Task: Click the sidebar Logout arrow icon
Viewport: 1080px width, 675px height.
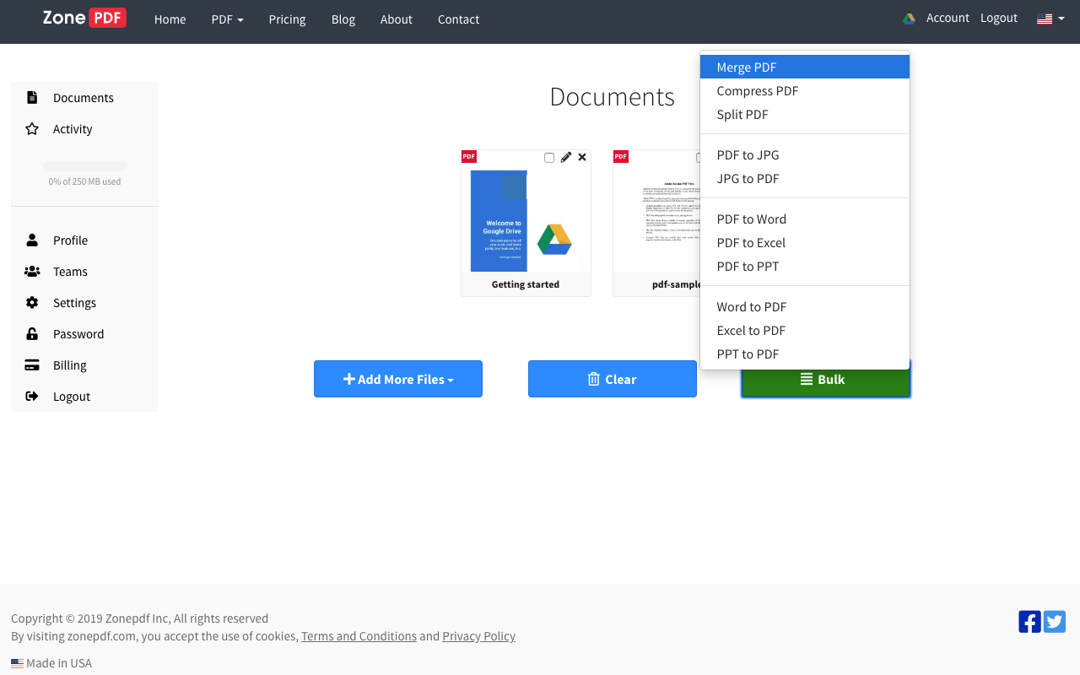Action: point(32,396)
